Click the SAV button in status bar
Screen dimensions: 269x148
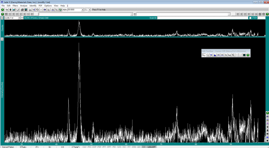click(x=84, y=147)
